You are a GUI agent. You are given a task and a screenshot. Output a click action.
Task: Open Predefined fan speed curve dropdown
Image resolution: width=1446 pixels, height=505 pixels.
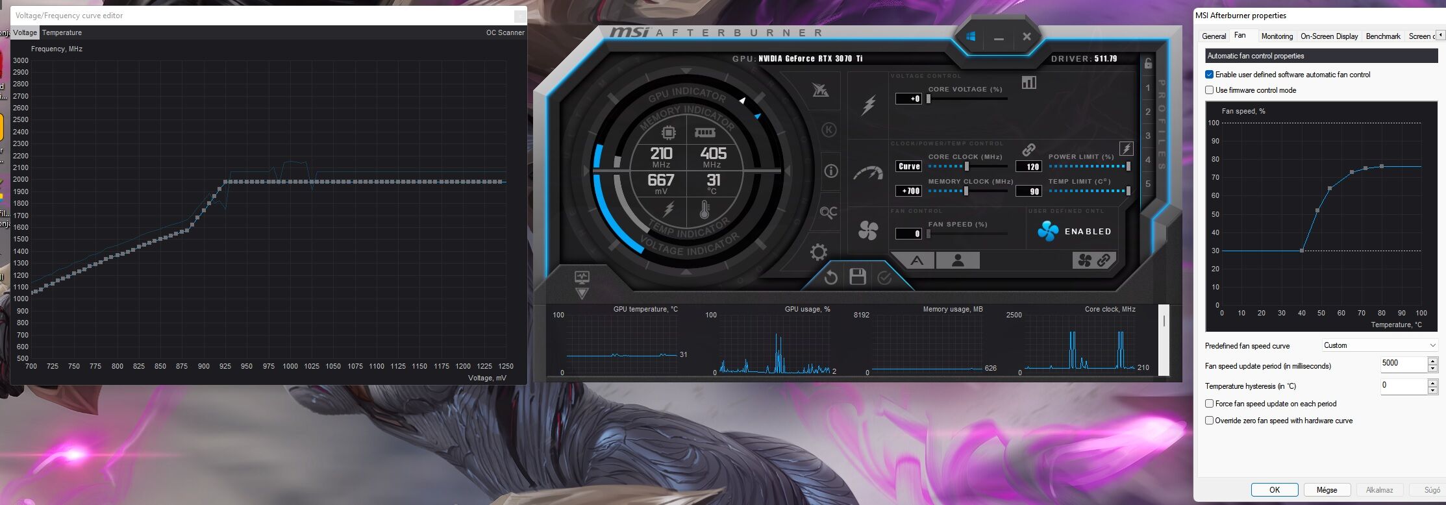click(1380, 345)
